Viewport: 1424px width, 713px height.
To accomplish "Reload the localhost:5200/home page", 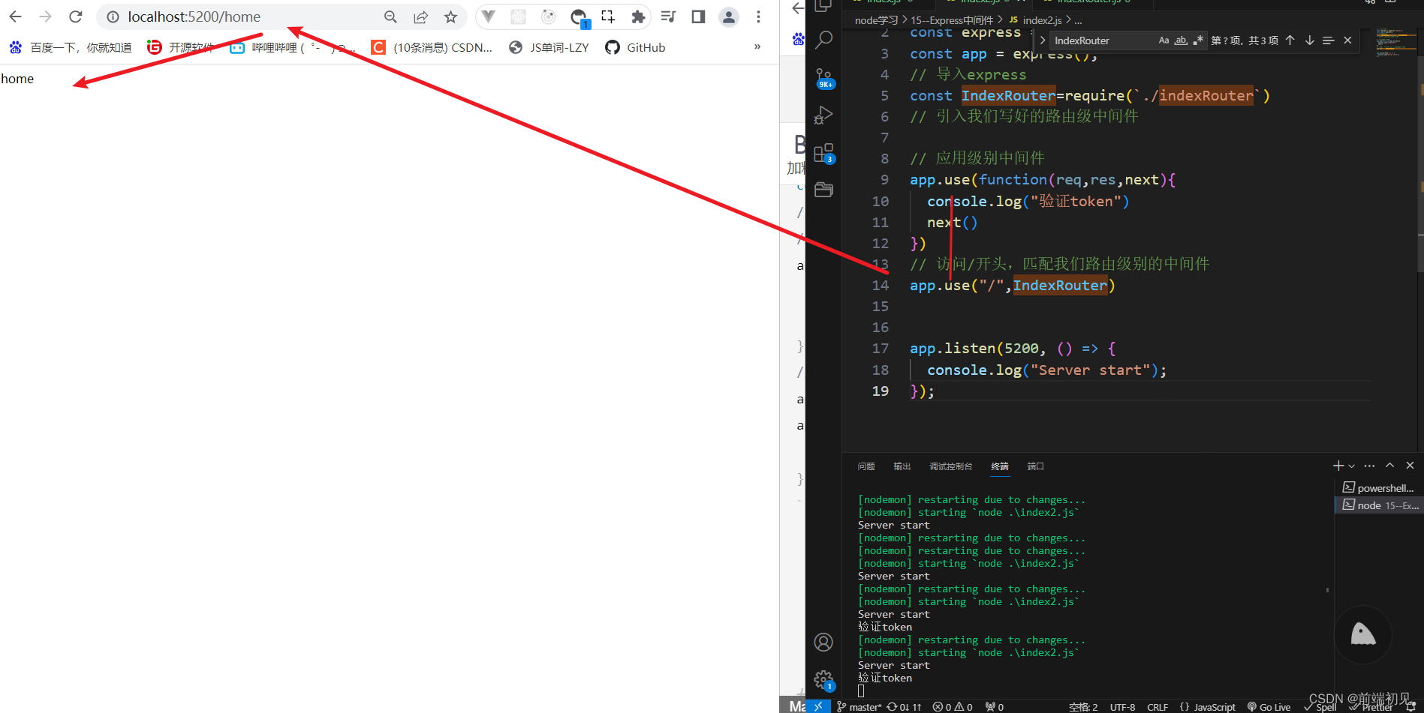I will tap(75, 16).
